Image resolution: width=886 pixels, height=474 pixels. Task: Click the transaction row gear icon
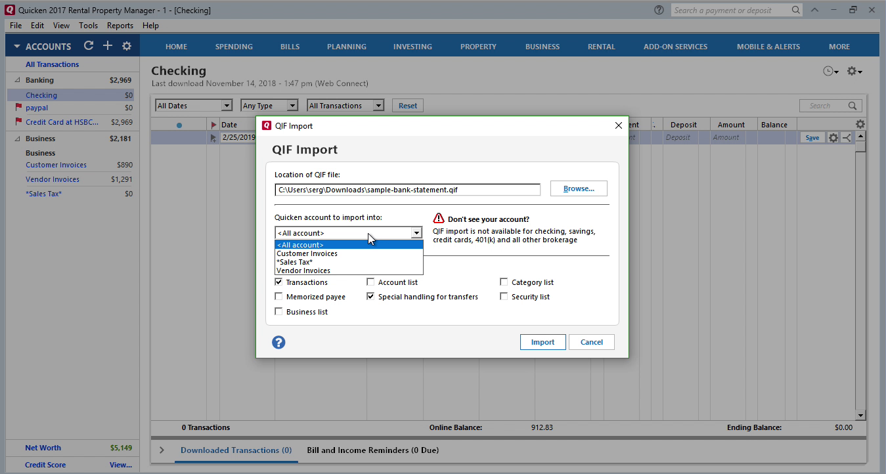point(833,138)
